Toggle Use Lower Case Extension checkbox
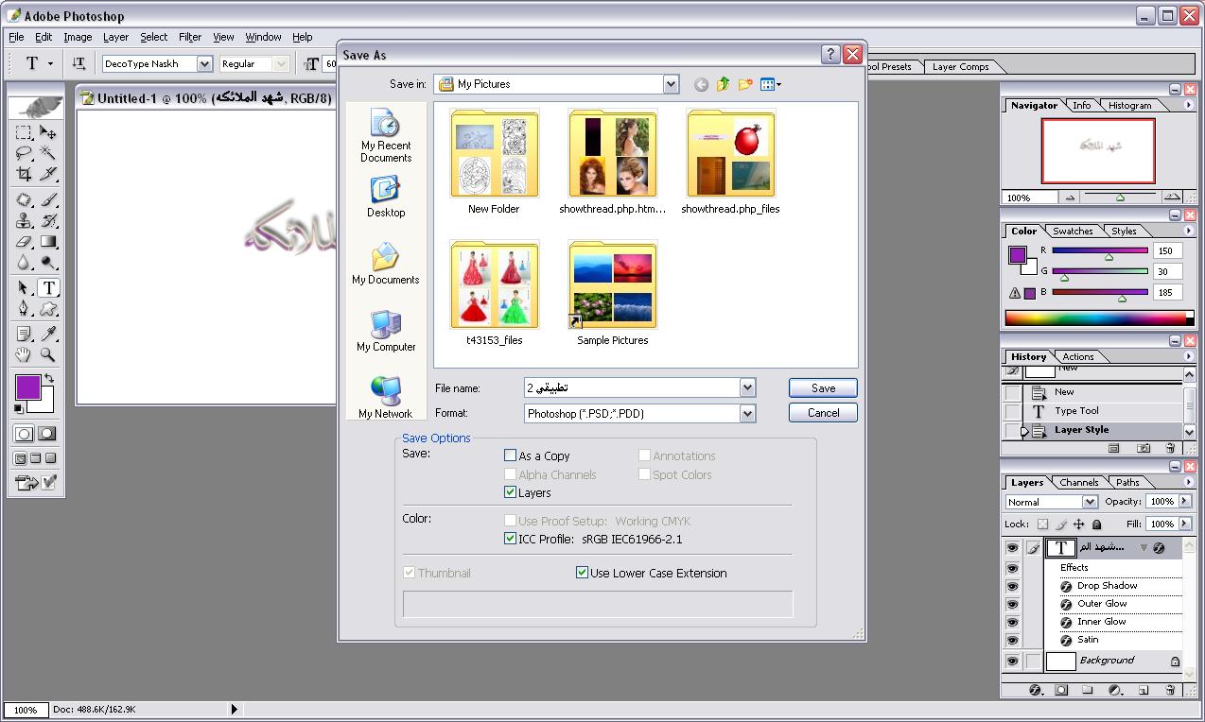 tap(583, 573)
